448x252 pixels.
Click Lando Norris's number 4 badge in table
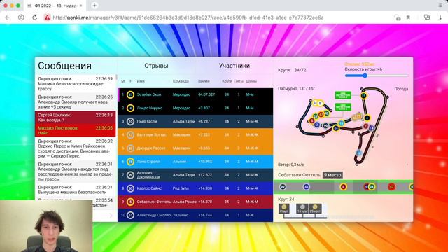tap(130, 108)
